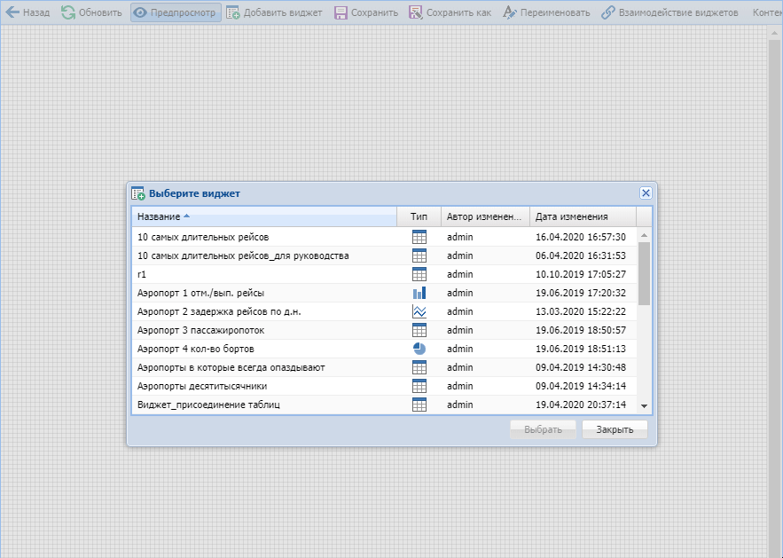Screen dimensions: 783x558
Task: Click the table icon of 10 самых длительных рейсов
Action: pos(419,237)
